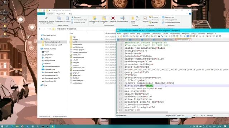Select the plugins folder in Explorer
The image size is (229, 128).
tap(75, 39)
